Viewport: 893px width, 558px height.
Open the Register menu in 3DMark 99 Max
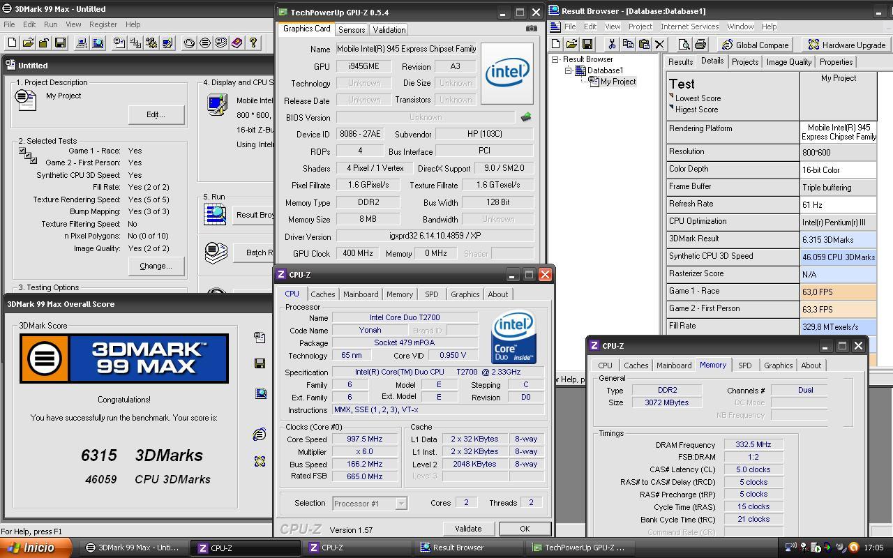click(103, 24)
